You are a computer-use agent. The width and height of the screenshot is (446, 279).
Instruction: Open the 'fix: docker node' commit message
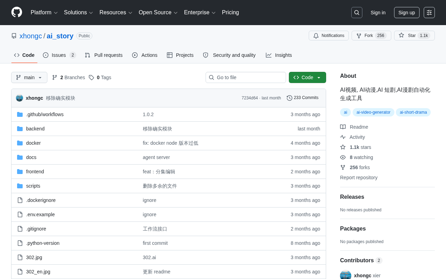coord(170,143)
